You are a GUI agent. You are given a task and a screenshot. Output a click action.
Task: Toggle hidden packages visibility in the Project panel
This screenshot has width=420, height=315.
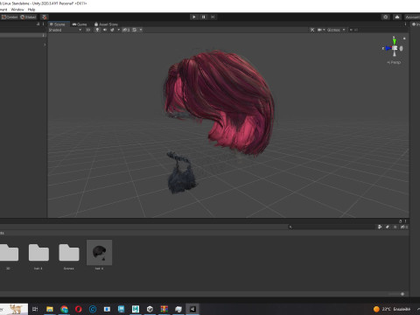coord(404,227)
